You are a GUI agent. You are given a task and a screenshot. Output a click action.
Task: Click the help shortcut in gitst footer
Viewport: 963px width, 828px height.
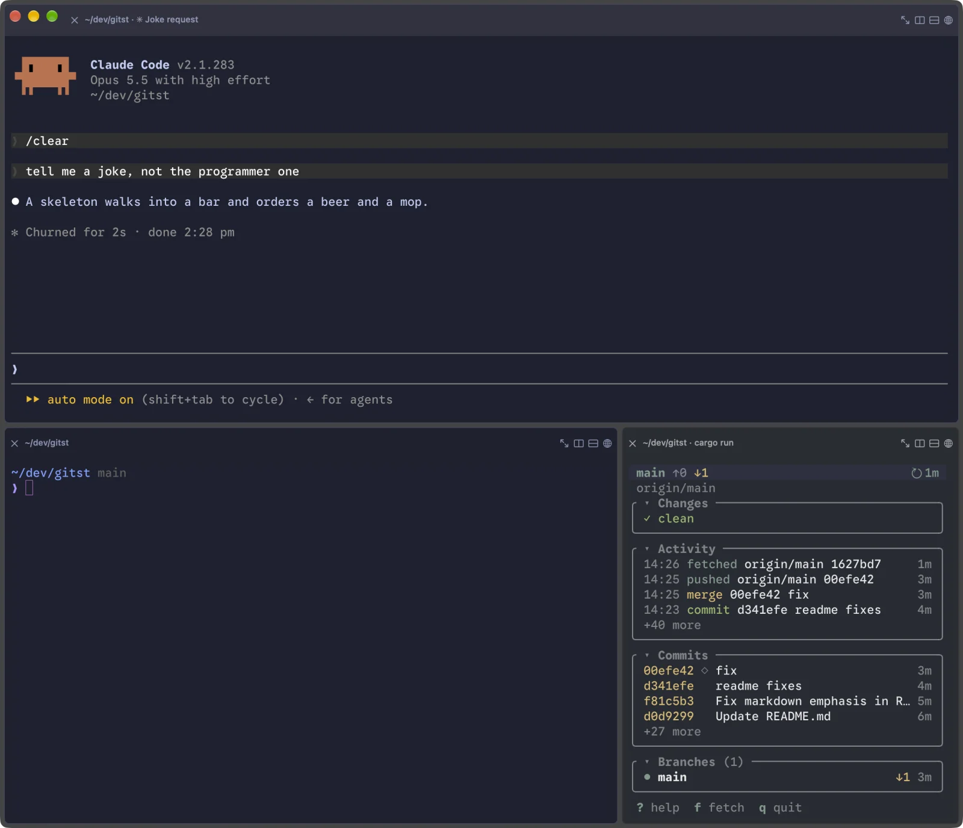658,808
